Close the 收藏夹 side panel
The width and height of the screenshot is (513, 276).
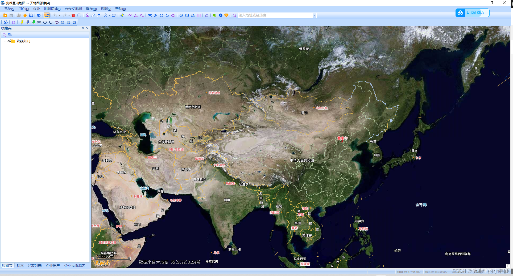87,28
